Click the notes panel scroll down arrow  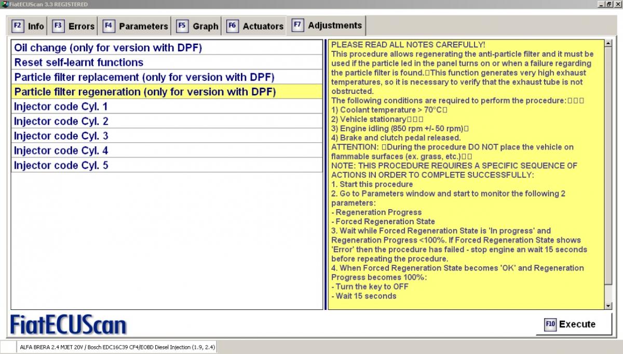tap(608, 306)
